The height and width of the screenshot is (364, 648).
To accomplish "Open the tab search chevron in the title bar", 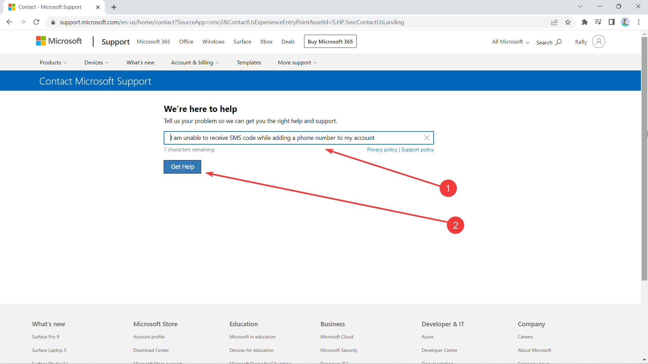I will (x=580, y=6).
